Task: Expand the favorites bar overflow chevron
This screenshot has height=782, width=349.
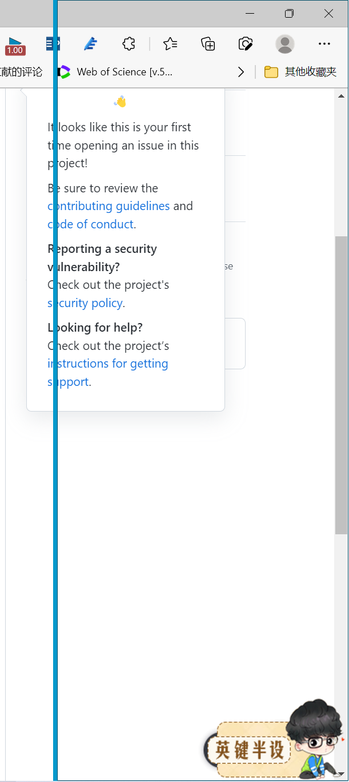Action: pyautogui.click(x=240, y=72)
